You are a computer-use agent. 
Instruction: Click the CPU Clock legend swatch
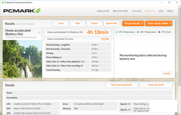[x=159, y=32]
